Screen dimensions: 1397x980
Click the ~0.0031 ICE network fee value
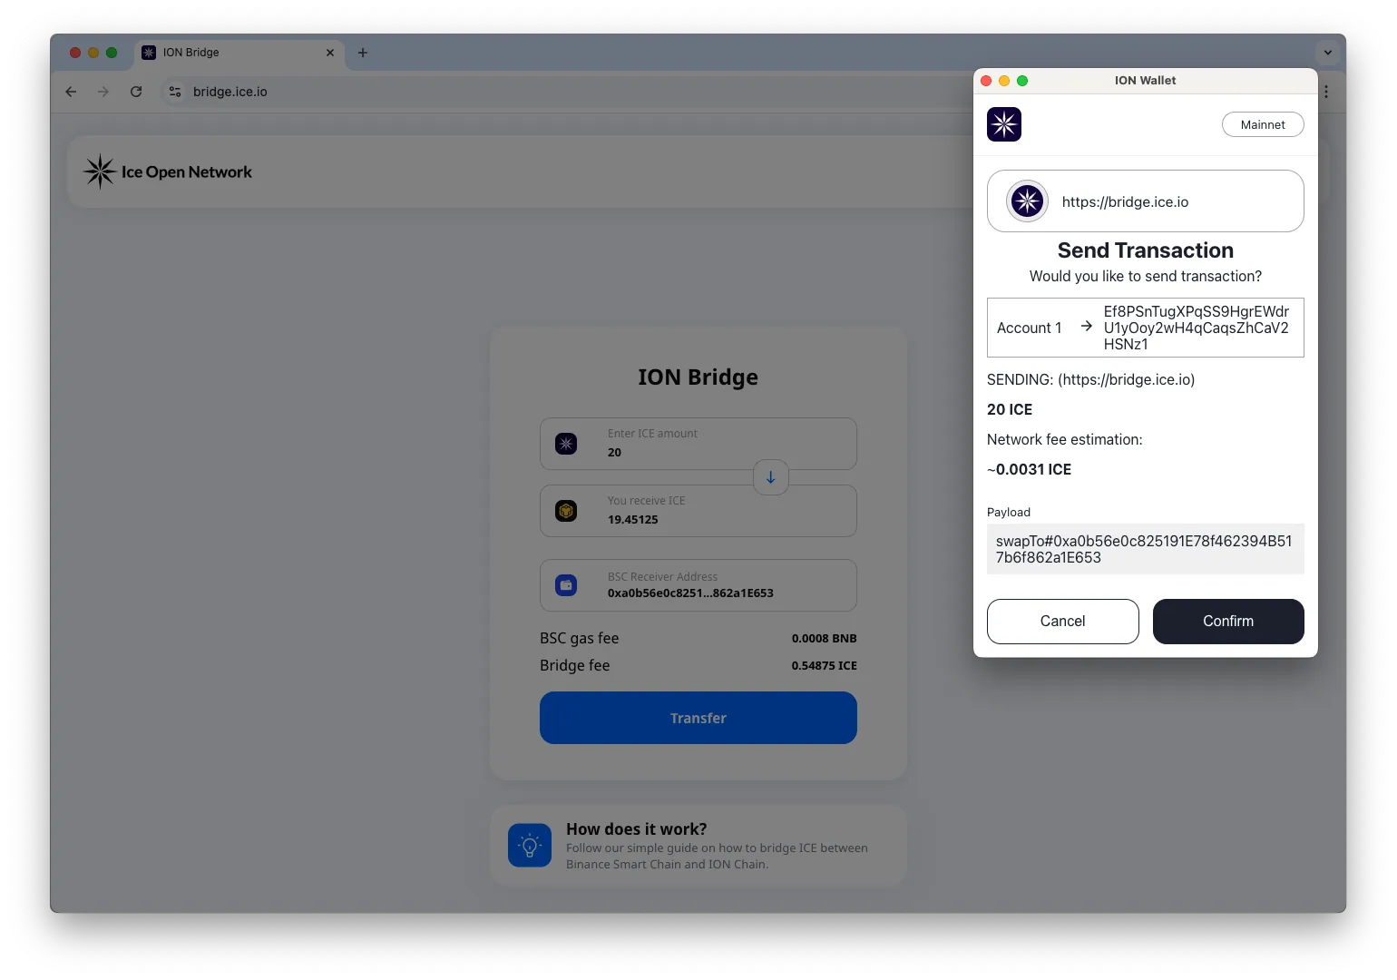[x=1030, y=469]
